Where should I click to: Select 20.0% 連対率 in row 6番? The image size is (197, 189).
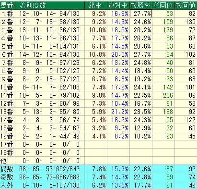pyautogui.click(x=118, y=54)
